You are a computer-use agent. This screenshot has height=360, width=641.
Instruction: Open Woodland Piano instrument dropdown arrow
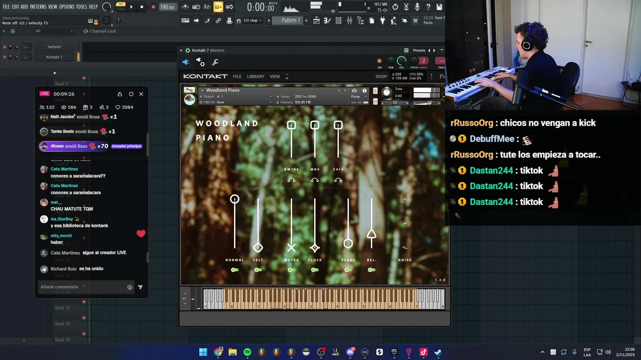click(x=202, y=90)
